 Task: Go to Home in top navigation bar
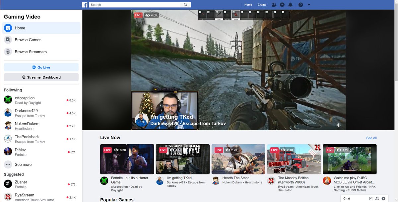[248, 5]
